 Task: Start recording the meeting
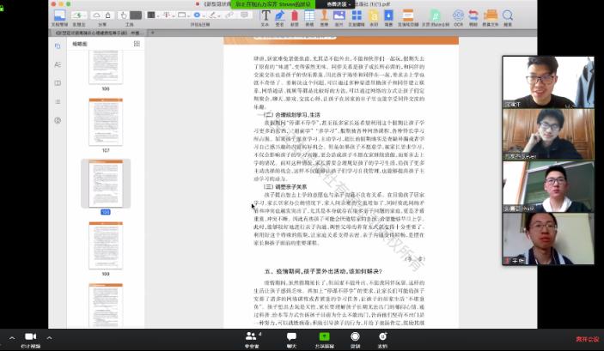click(355, 337)
